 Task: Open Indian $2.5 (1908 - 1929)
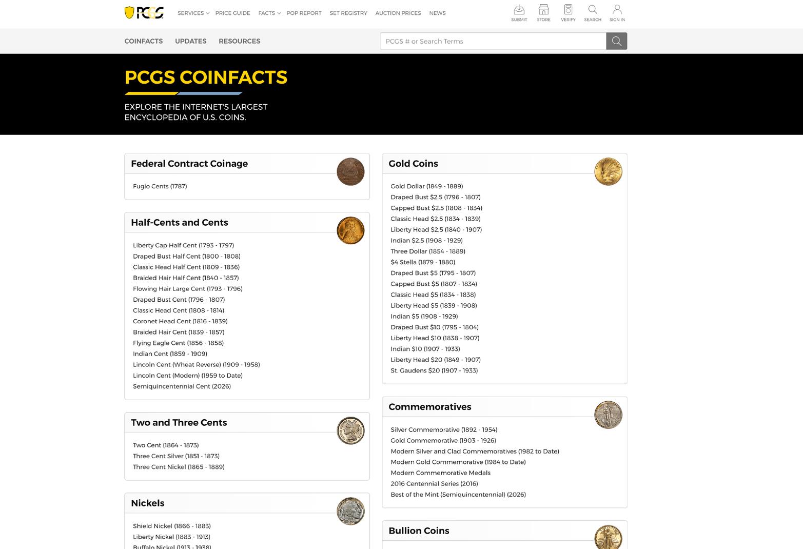(427, 240)
